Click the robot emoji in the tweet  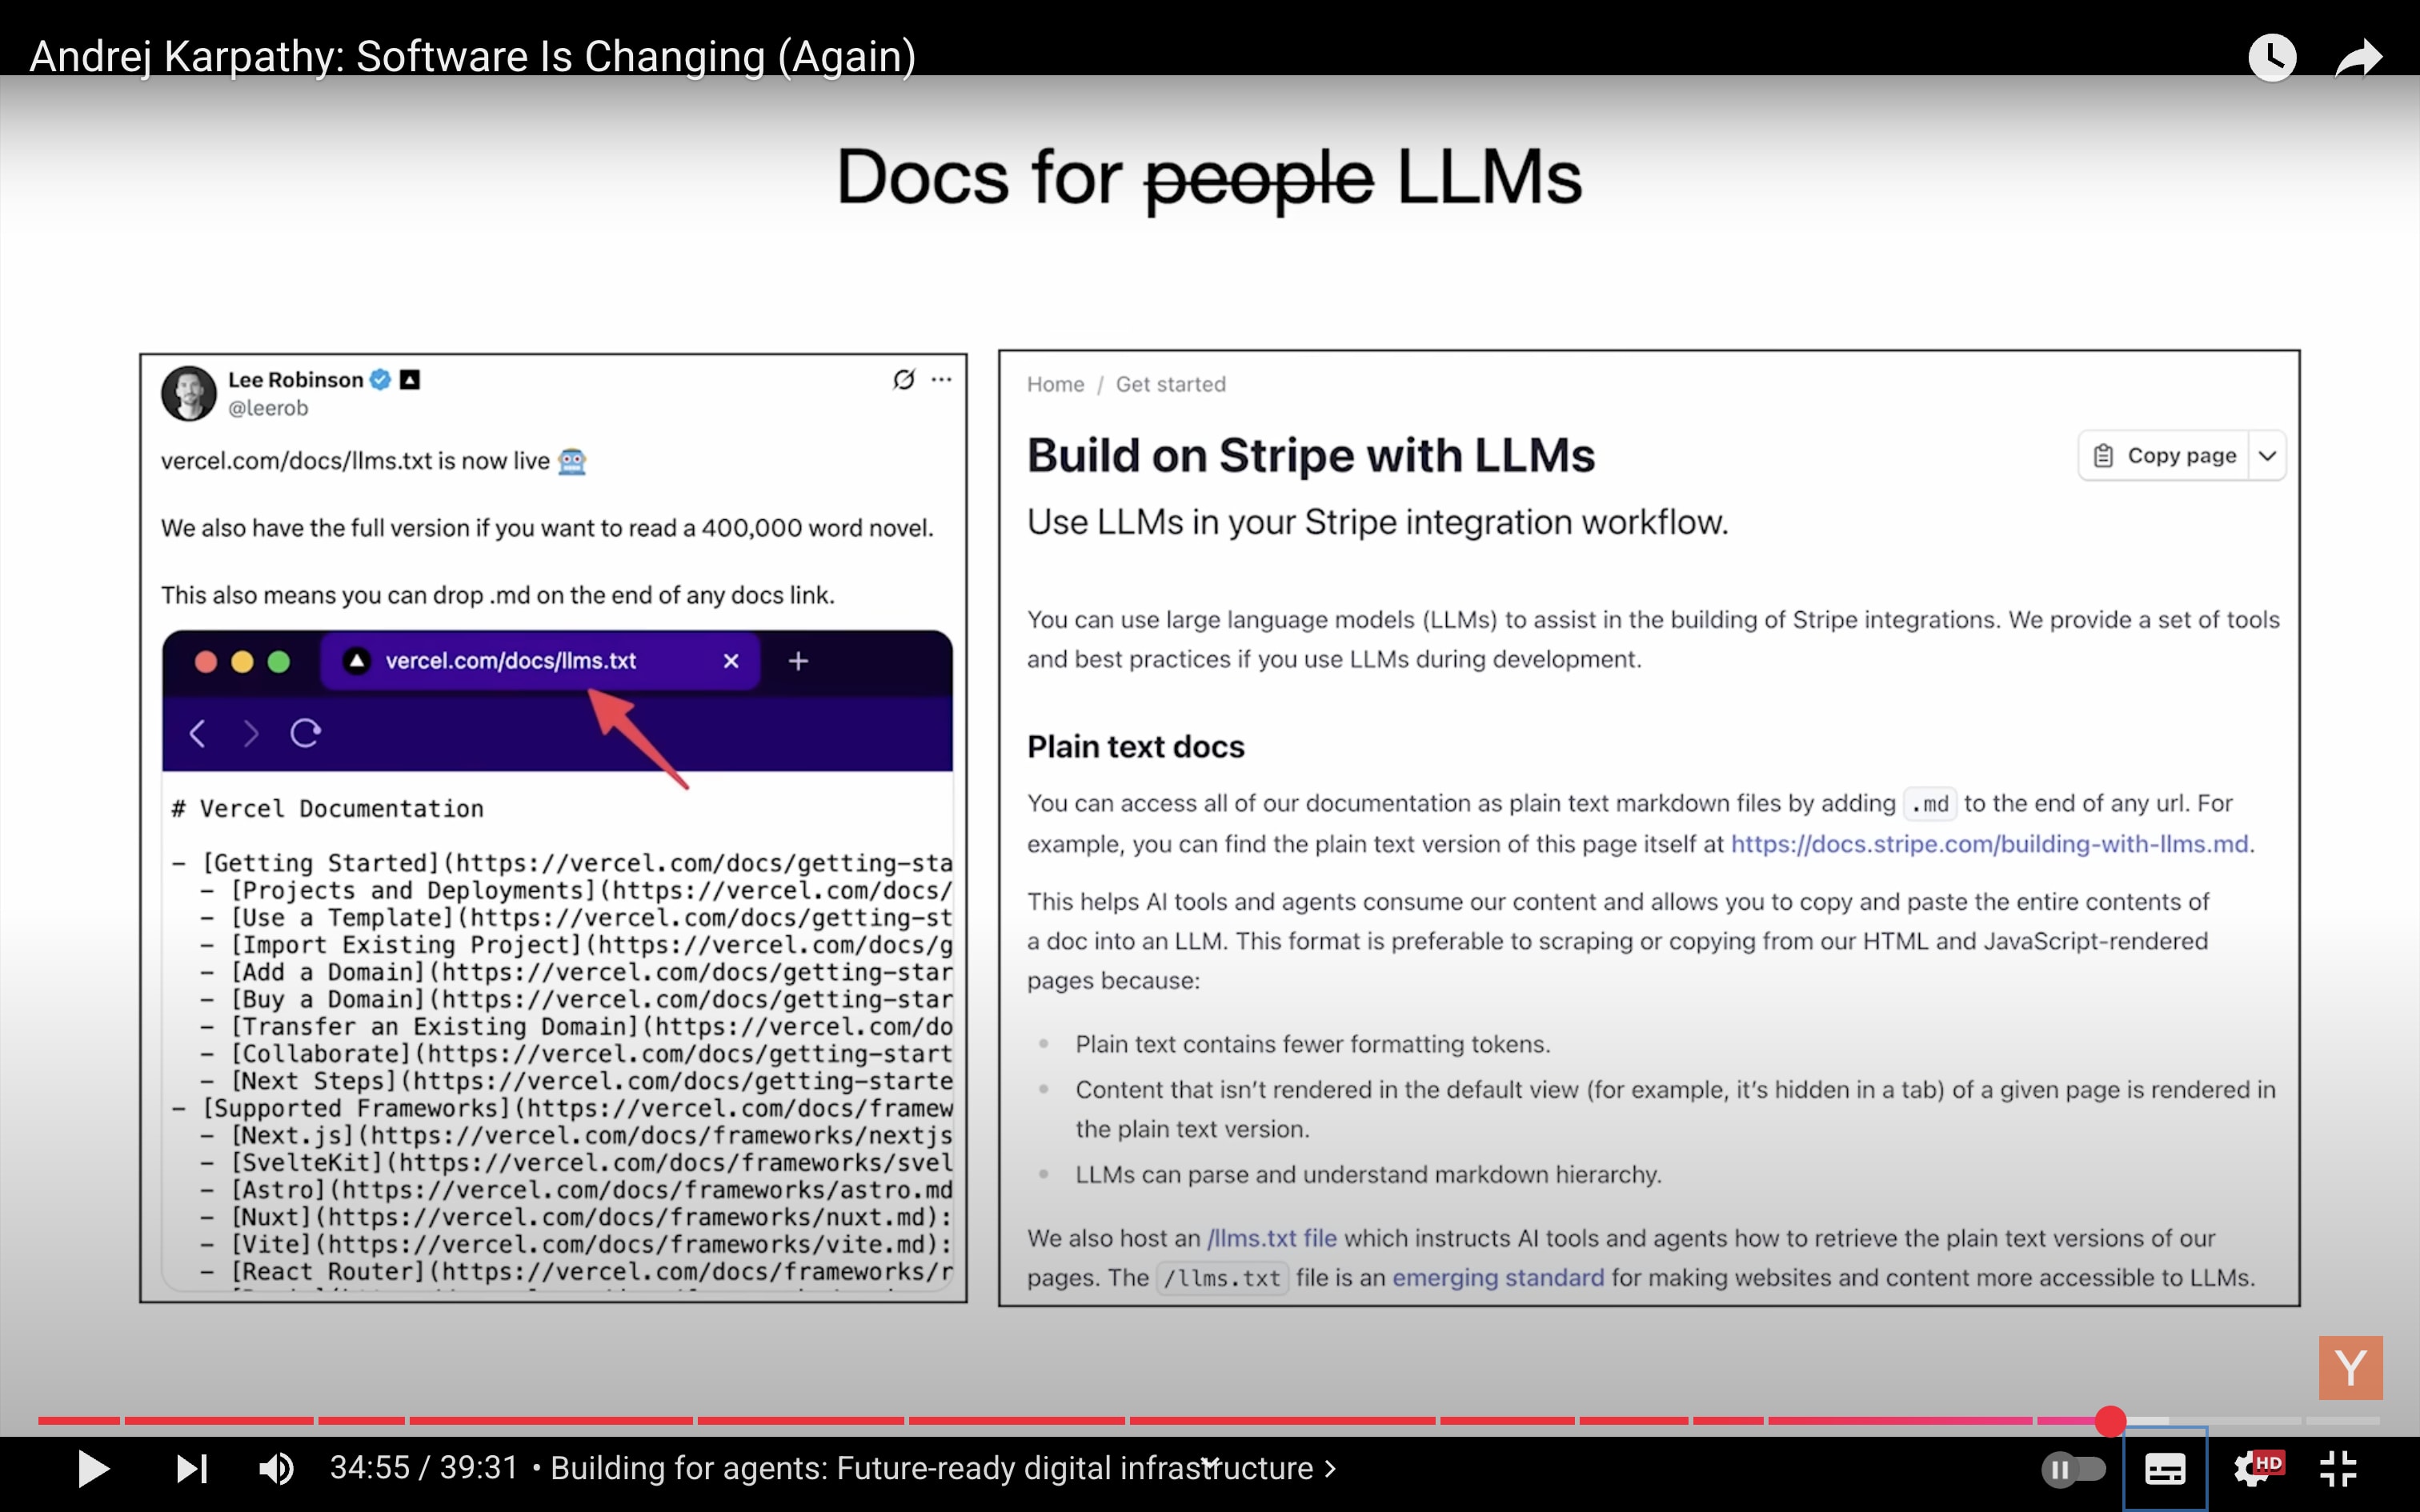(571, 461)
